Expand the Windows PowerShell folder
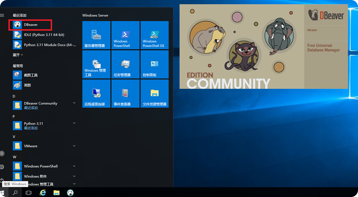Viewport: 358px width, 197px height. (44, 166)
